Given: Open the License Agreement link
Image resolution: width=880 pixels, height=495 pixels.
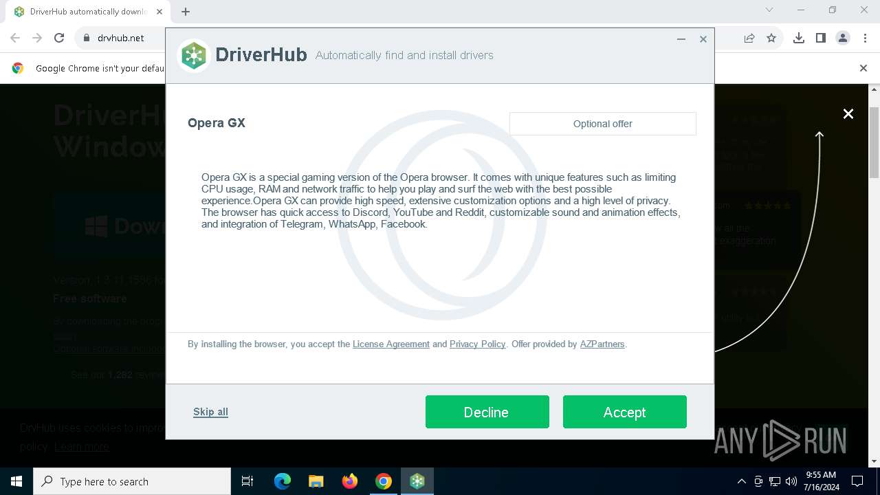Looking at the screenshot, I should click(x=391, y=344).
